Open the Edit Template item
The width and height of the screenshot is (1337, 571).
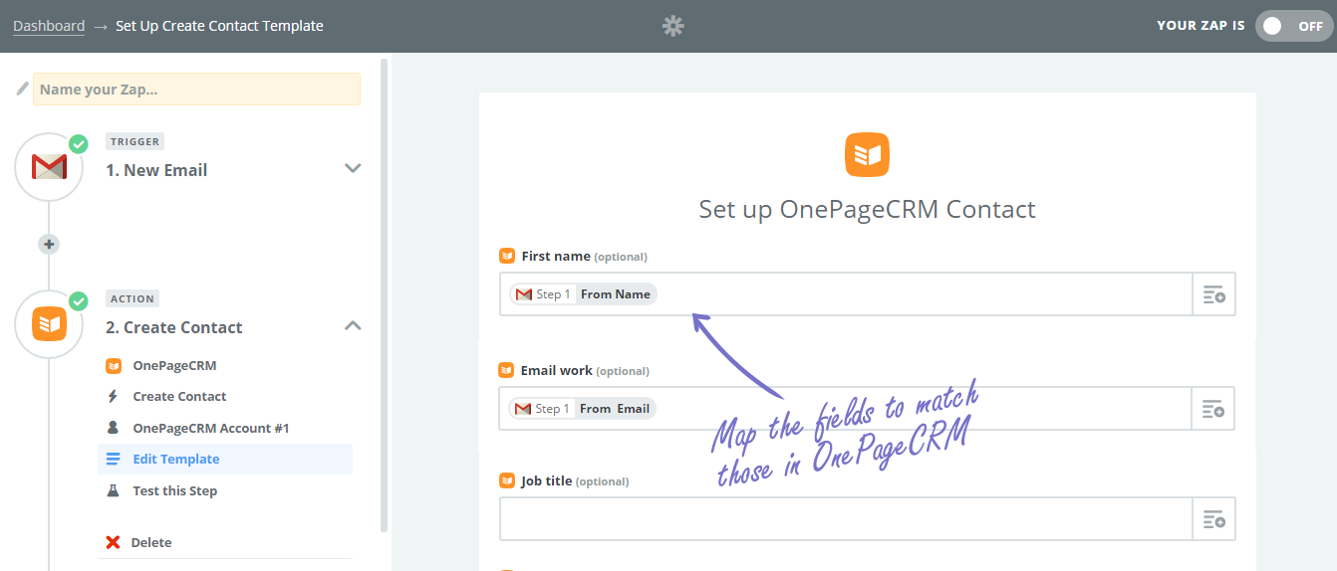click(225, 459)
